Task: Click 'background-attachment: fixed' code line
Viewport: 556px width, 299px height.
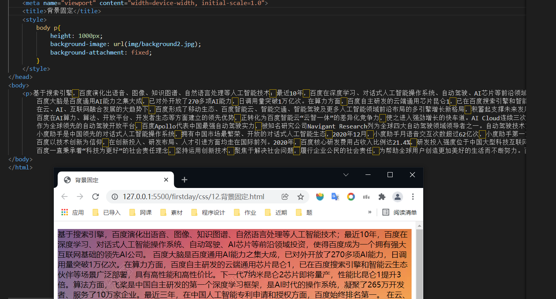Action: coord(101,52)
